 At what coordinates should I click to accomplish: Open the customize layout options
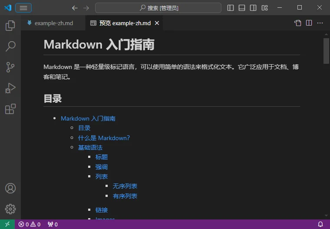click(264, 8)
